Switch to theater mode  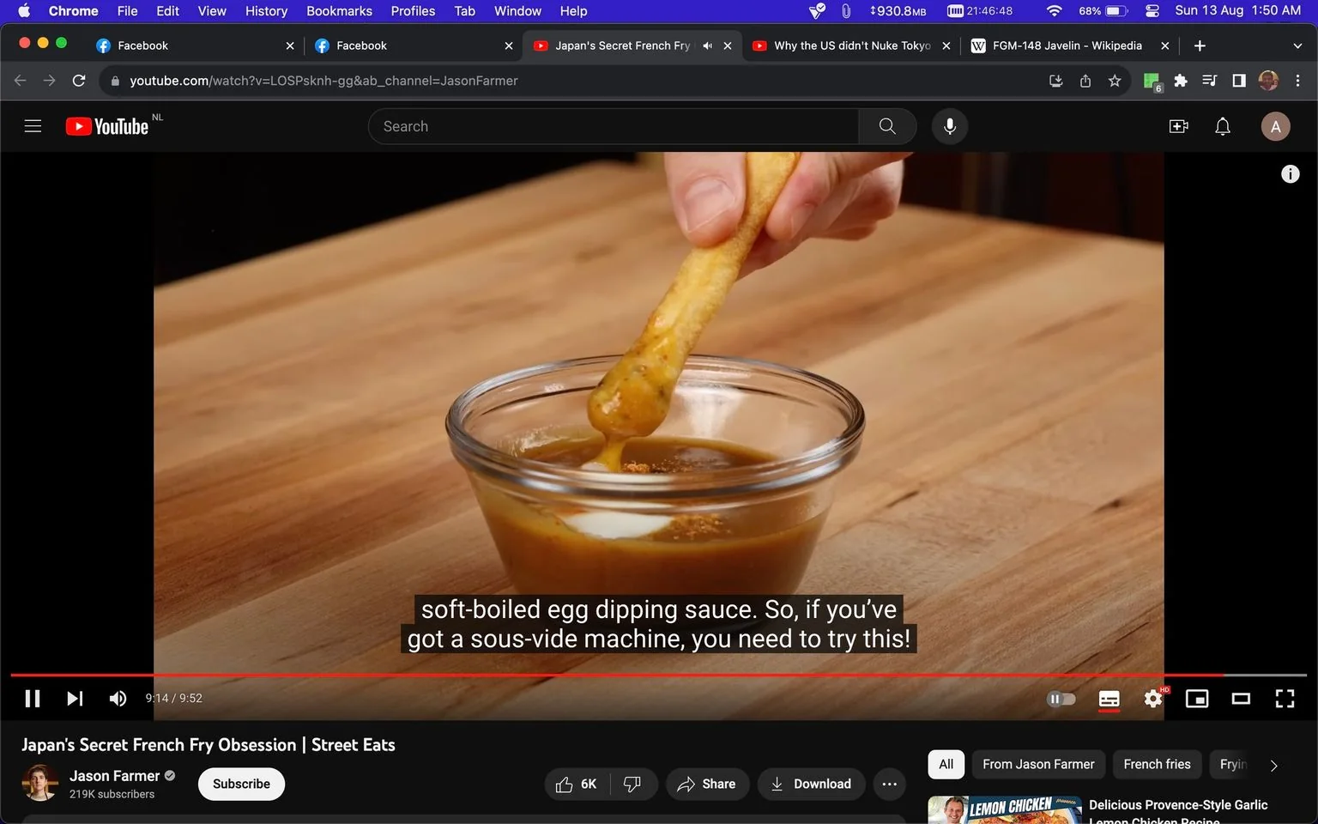1241,699
